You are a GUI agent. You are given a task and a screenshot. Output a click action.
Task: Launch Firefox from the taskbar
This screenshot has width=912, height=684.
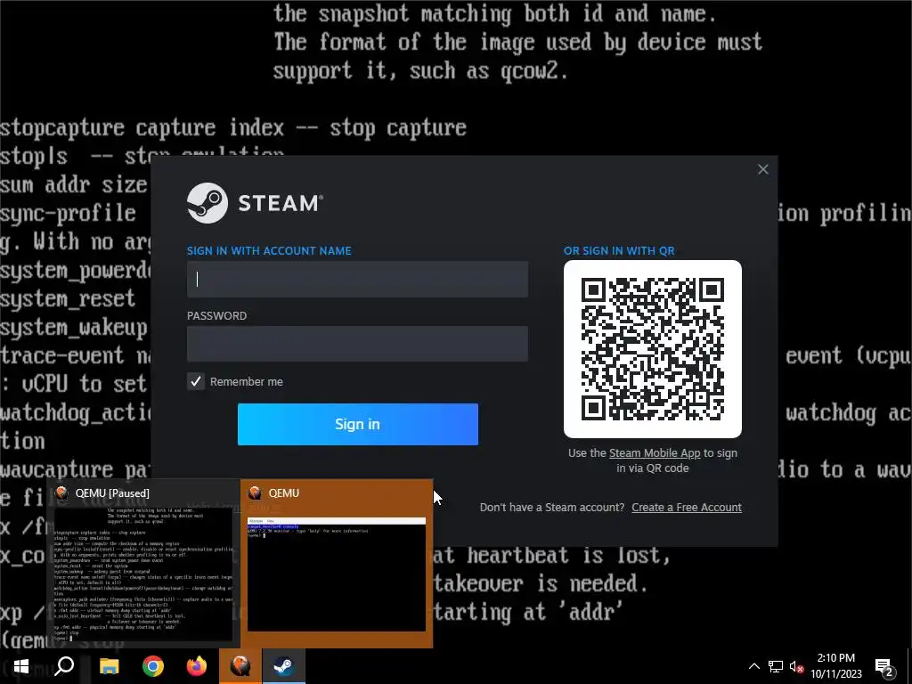tap(197, 666)
